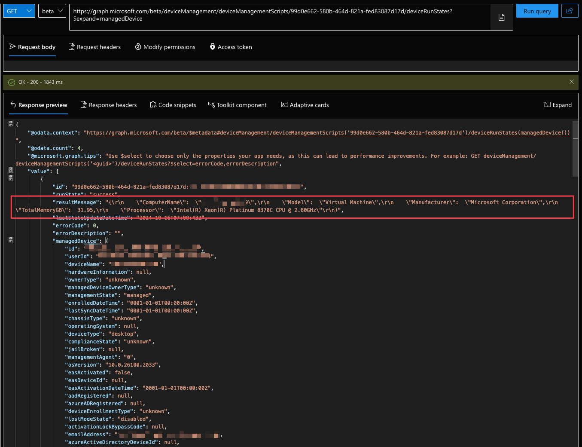Click "lostModeState": "disabled" line

(x=108, y=419)
